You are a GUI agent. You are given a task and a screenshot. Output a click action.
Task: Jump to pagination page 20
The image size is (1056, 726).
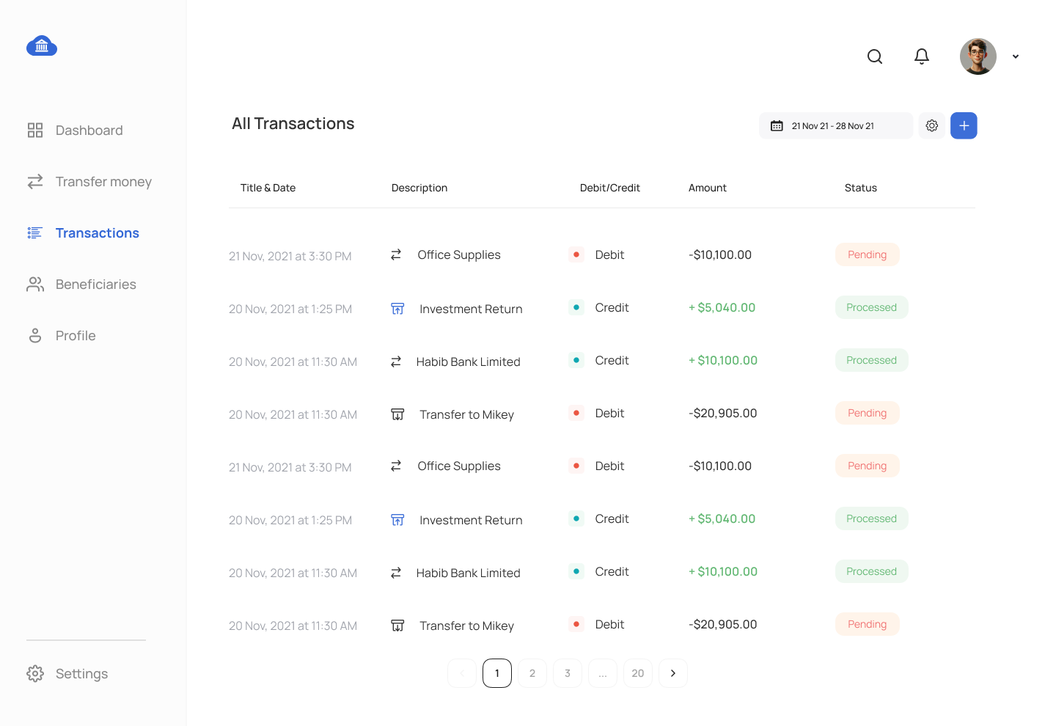(638, 673)
